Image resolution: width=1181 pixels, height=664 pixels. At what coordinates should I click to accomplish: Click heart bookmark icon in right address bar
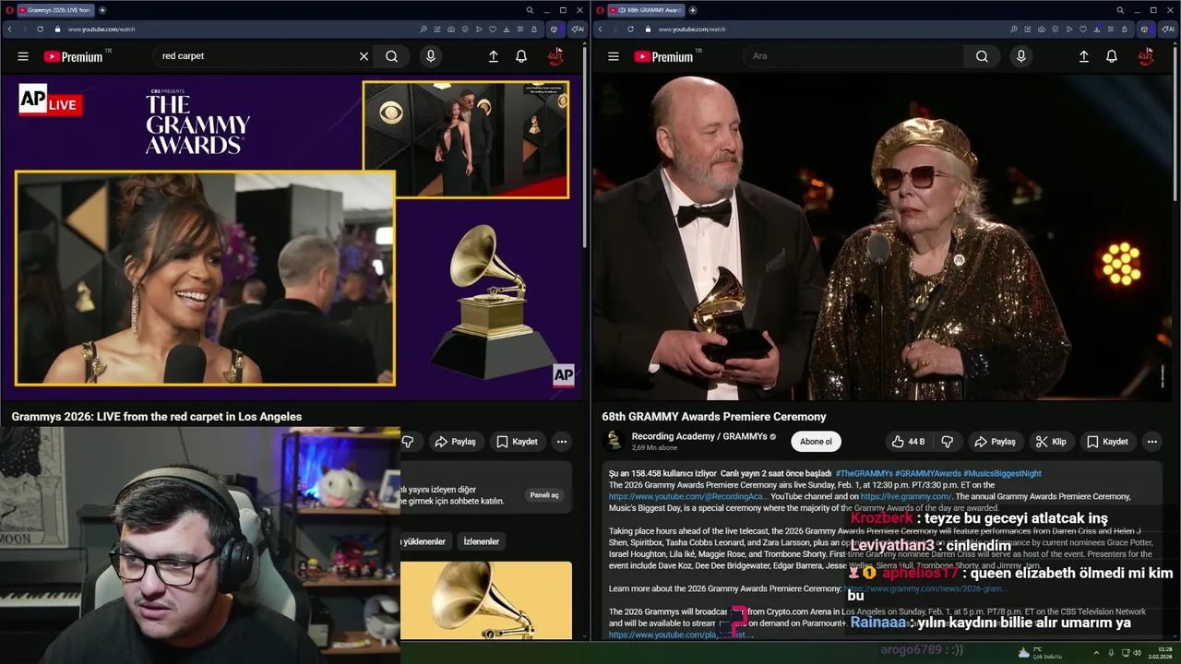tap(1083, 29)
